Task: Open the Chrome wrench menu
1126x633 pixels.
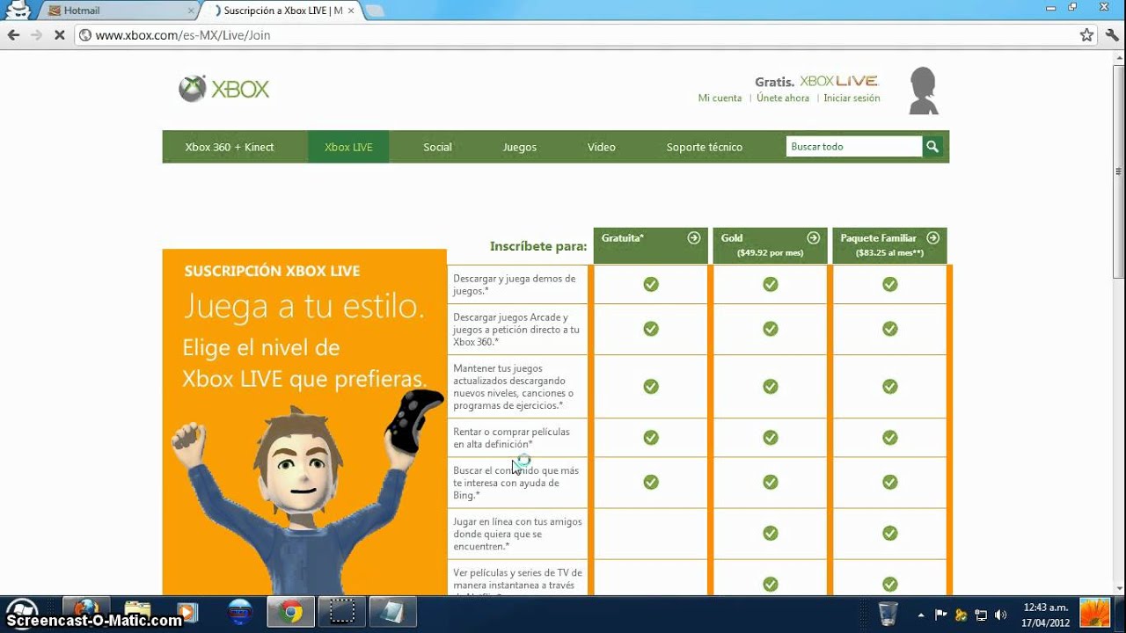Action: point(1112,35)
